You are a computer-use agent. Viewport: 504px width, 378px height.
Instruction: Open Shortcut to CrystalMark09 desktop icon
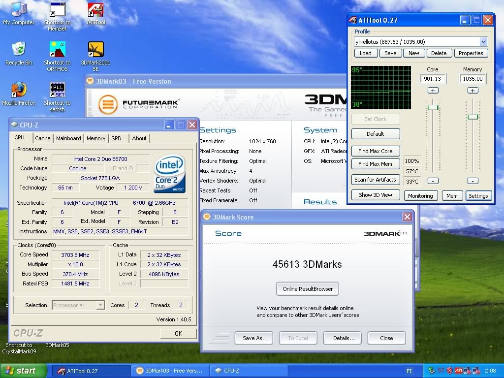coord(19,348)
